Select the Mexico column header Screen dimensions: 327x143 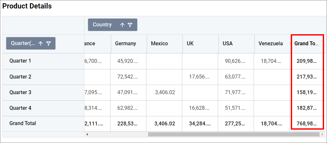159,44
